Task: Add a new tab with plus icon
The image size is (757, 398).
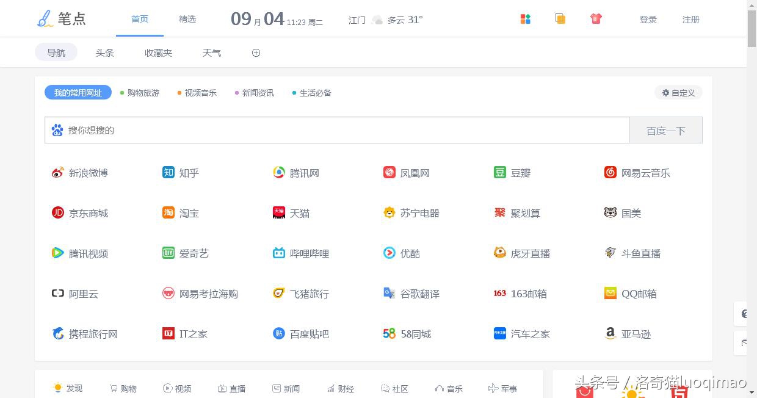Action: [256, 53]
